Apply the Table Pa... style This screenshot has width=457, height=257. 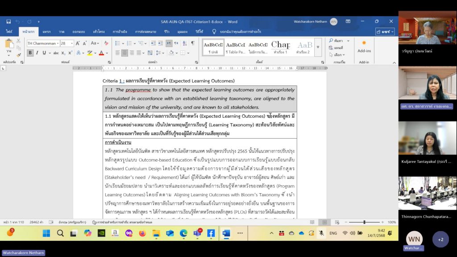coord(236,48)
